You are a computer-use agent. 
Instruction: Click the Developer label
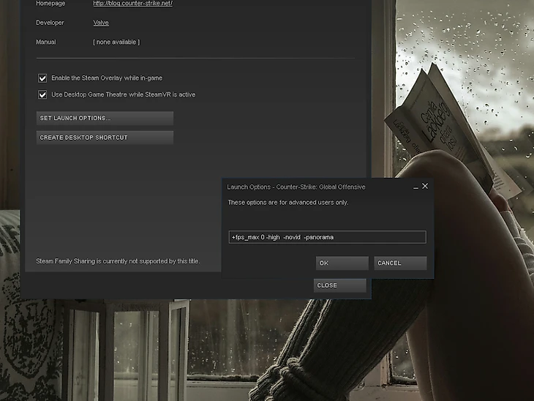(50, 23)
